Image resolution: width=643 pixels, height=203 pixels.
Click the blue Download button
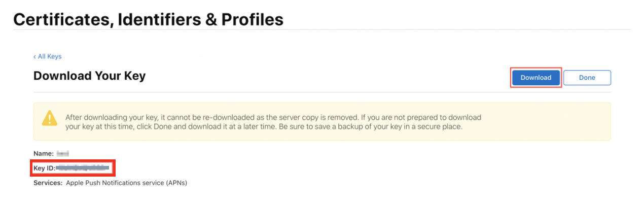point(535,78)
